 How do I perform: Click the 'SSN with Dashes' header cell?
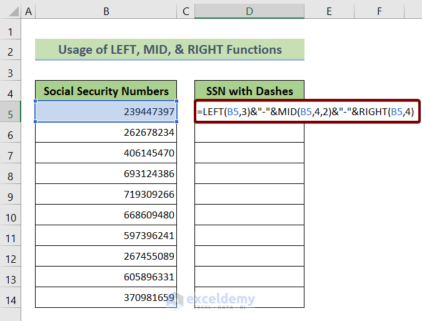tap(249, 91)
